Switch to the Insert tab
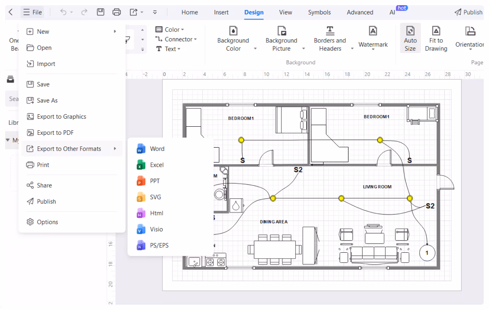This screenshot has height=310, width=489. coord(221,12)
